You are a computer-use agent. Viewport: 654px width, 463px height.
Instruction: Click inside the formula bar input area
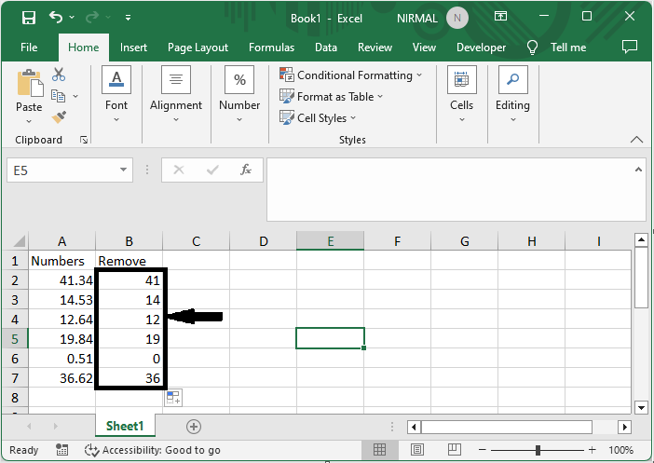coord(451,189)
